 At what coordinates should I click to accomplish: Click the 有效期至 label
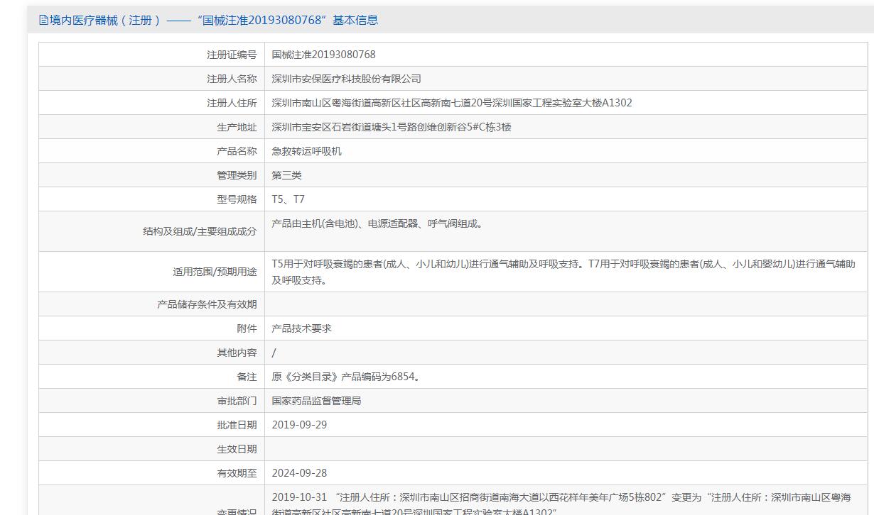click(x=237, y=473)
